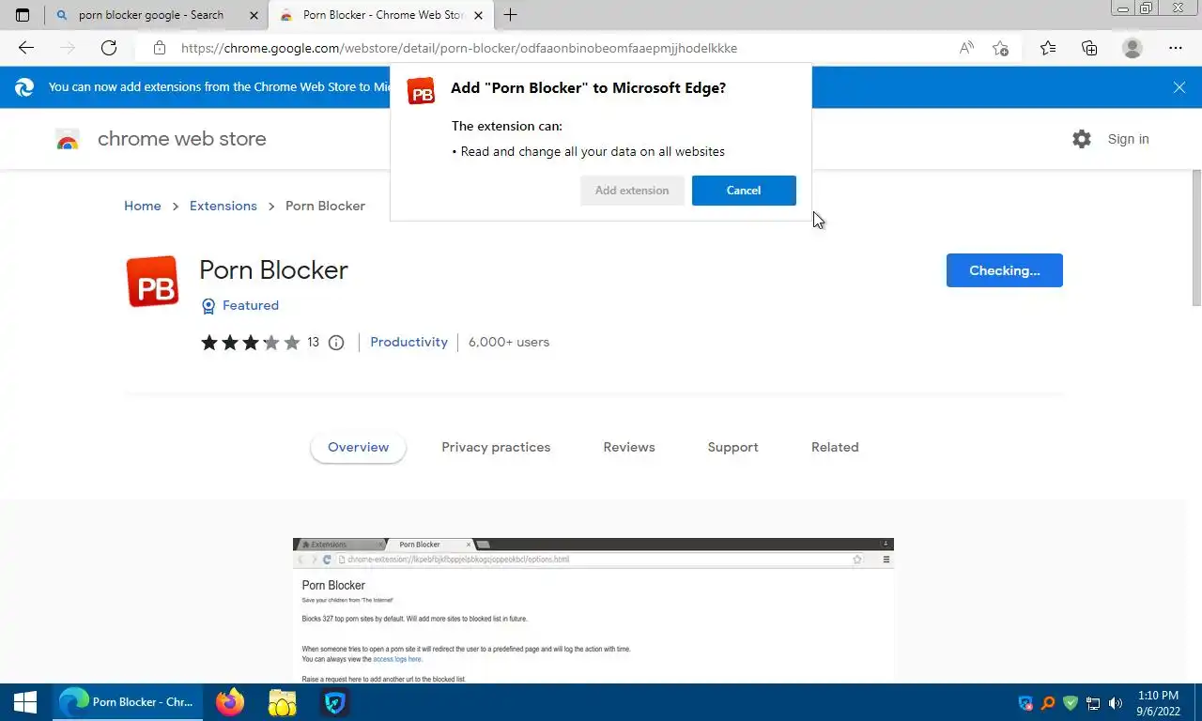Screen dimensions: 1202x721
Task: Open the Productivity category link
Action: (x=408, y=342)
